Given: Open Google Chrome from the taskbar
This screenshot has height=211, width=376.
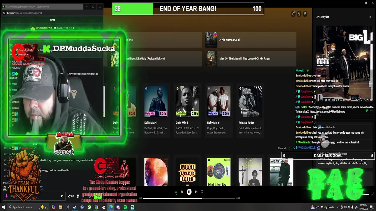Looking at the screenshot, I should 96,207.
